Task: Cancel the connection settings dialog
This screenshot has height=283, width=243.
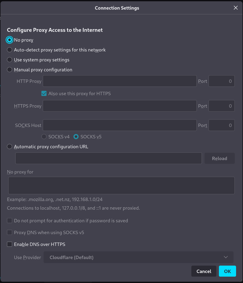Action: coord(204,271)
